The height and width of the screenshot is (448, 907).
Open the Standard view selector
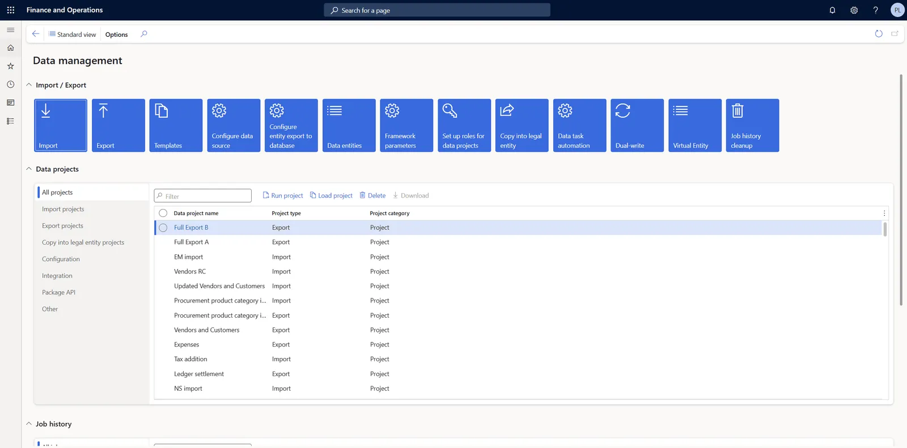[73, 35]
